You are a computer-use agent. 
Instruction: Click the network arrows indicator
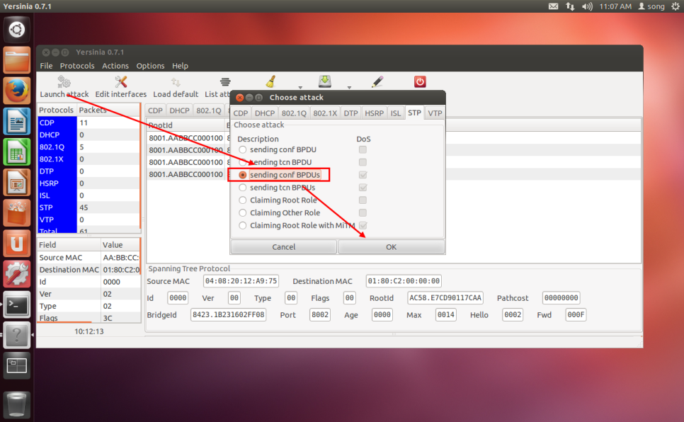[570, 6]
